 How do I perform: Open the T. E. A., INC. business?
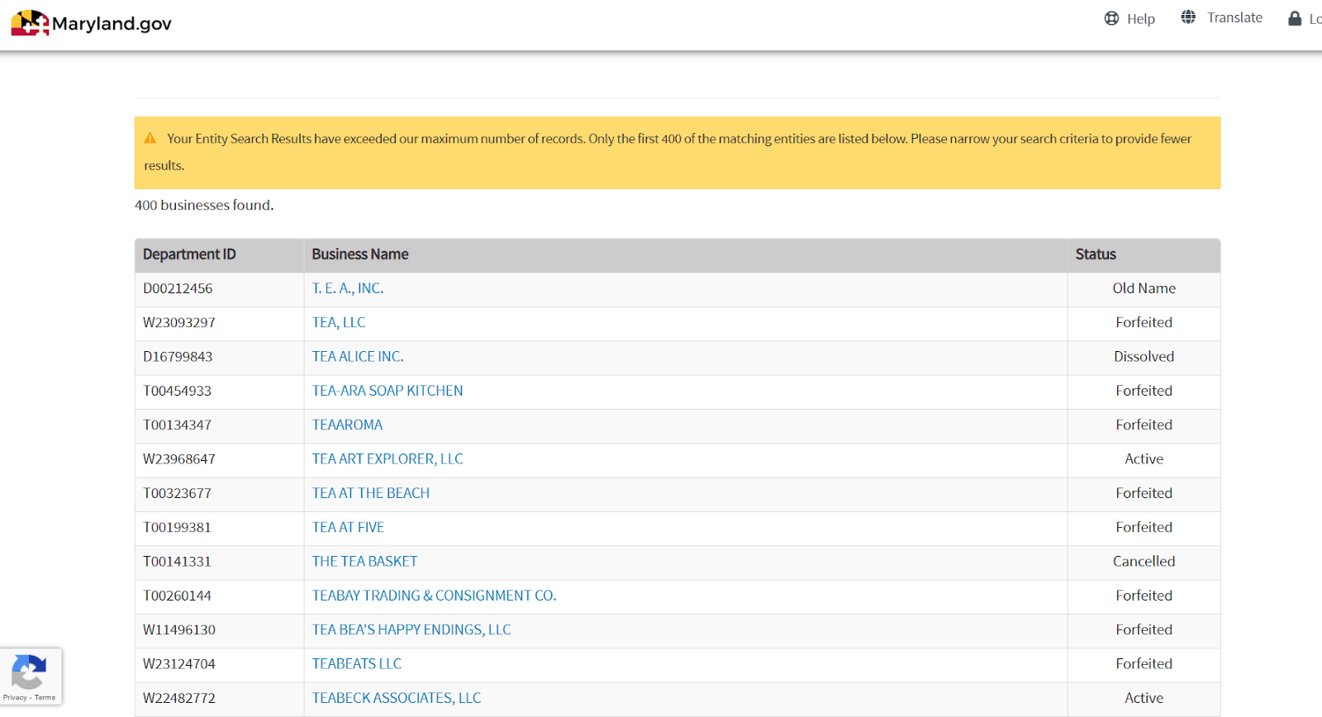click(x=348, y=288)
